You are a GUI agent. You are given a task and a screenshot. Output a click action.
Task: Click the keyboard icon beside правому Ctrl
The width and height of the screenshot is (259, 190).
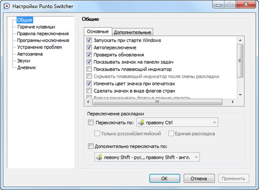point(141,122)
